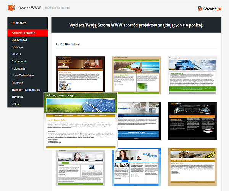Image resolution: width=229 pixels, height=191 pixels.
Task: Select the moja szkoła template thumbnail
Action: (x=136, y=167)
